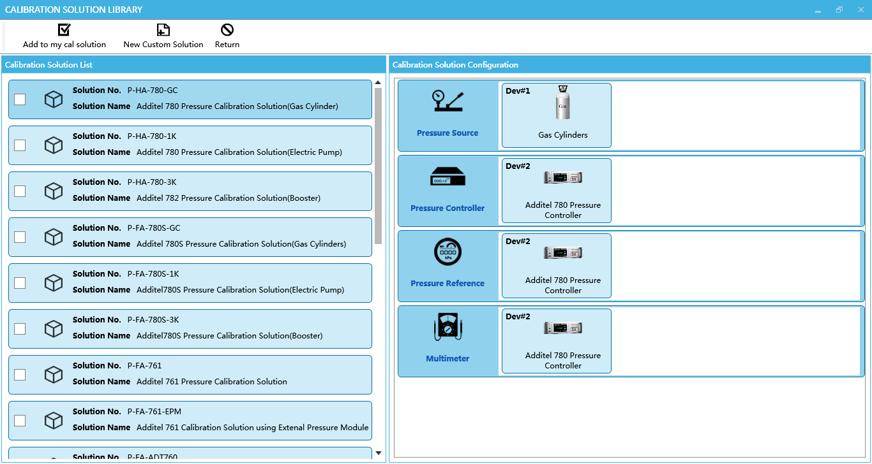Click Additel 780 Pressure Controller text in Pressure Reference row
872x464 pixels.
tap(563, 286)
